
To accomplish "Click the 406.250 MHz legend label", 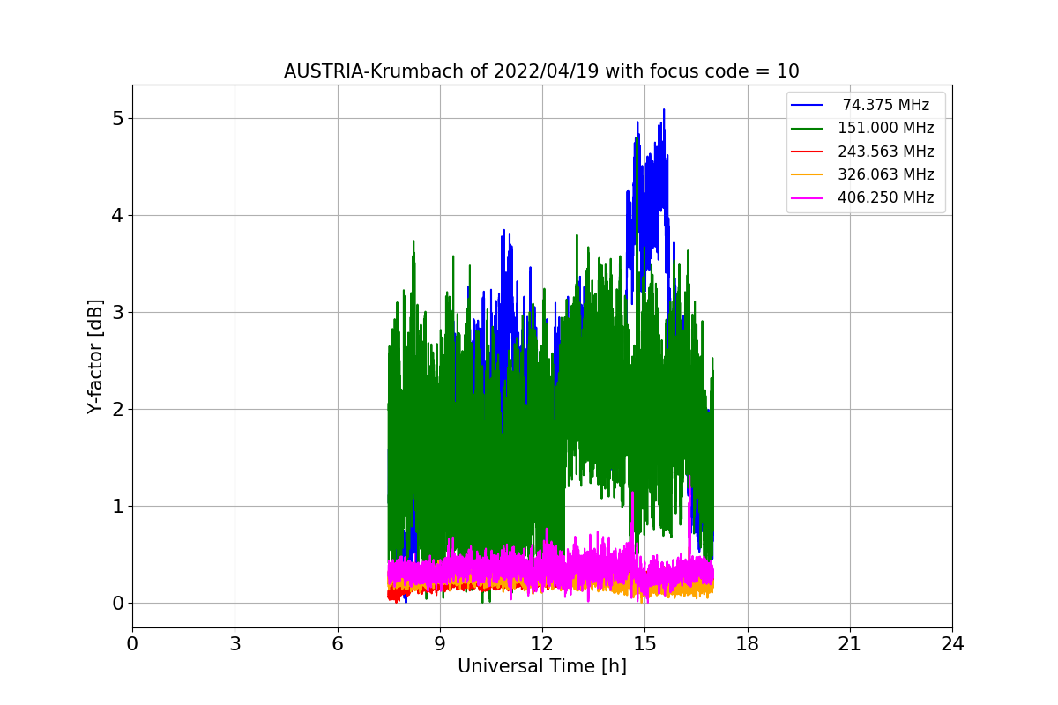I will click(x=885, y=197).
